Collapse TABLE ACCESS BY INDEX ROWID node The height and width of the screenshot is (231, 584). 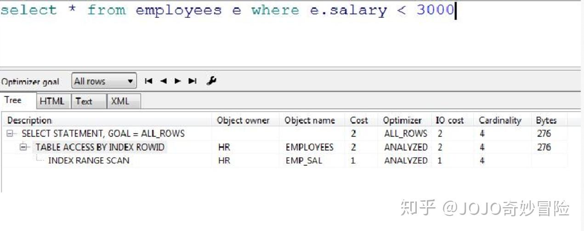(x=23, y=147)
